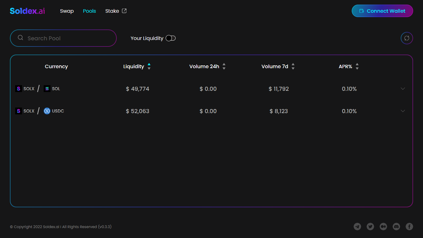Viewport: 423px width, 238px height.
Task: Open the Medium social link
Action: click(383, 227)
